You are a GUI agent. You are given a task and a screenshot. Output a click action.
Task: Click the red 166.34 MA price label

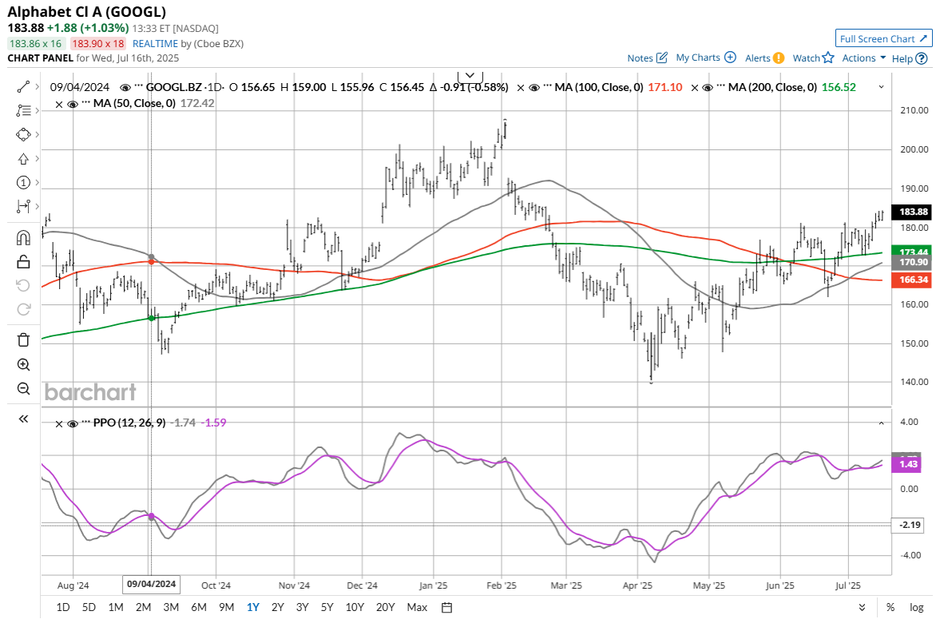(913, 280)
